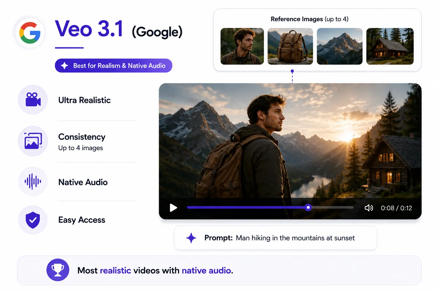Click the shield checkmark icon for Easy Access

(33, 220)
